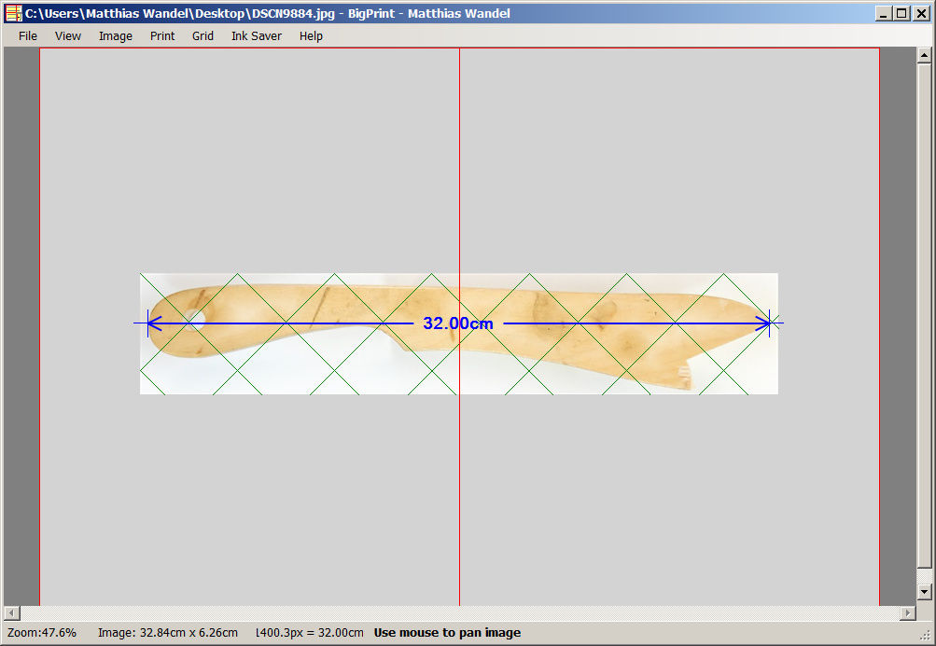The height and width of the screenshot is (646, 936).
Task: Click the right endpoint of the measurement arrow
Action: tap(770, 323)
